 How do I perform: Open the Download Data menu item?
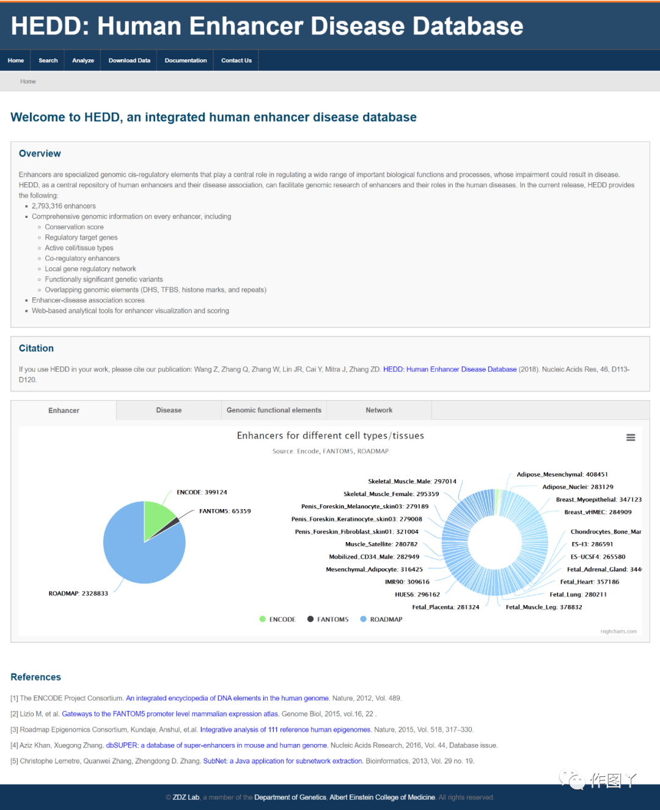pyautogui.click(x=130, y=61)
